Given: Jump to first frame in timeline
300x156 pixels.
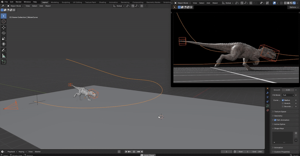Looking at the screenshot, I should tap(126, 152).
